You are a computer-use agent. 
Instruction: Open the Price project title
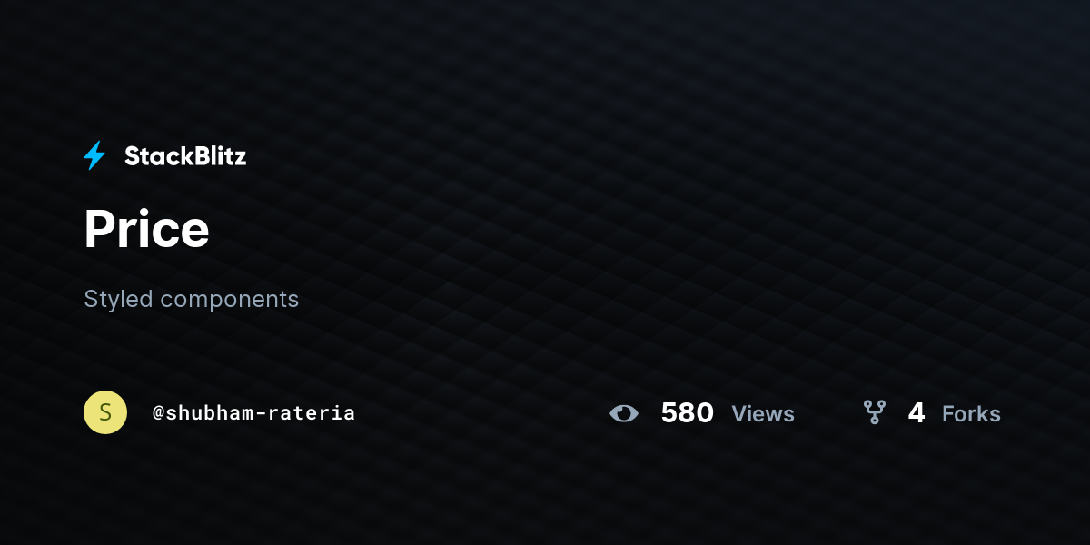click(146, 228)
